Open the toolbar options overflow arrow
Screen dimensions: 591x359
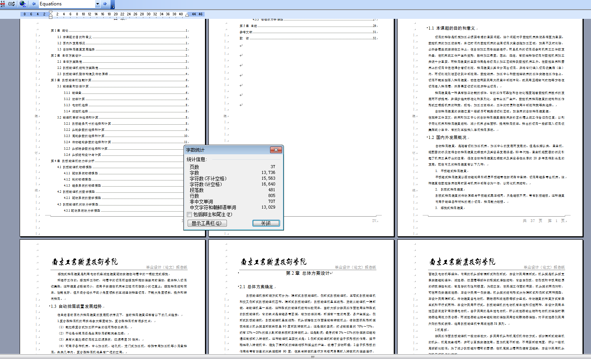pos(112,5)
